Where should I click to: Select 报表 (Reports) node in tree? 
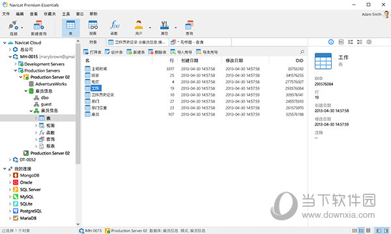(50, 146)
